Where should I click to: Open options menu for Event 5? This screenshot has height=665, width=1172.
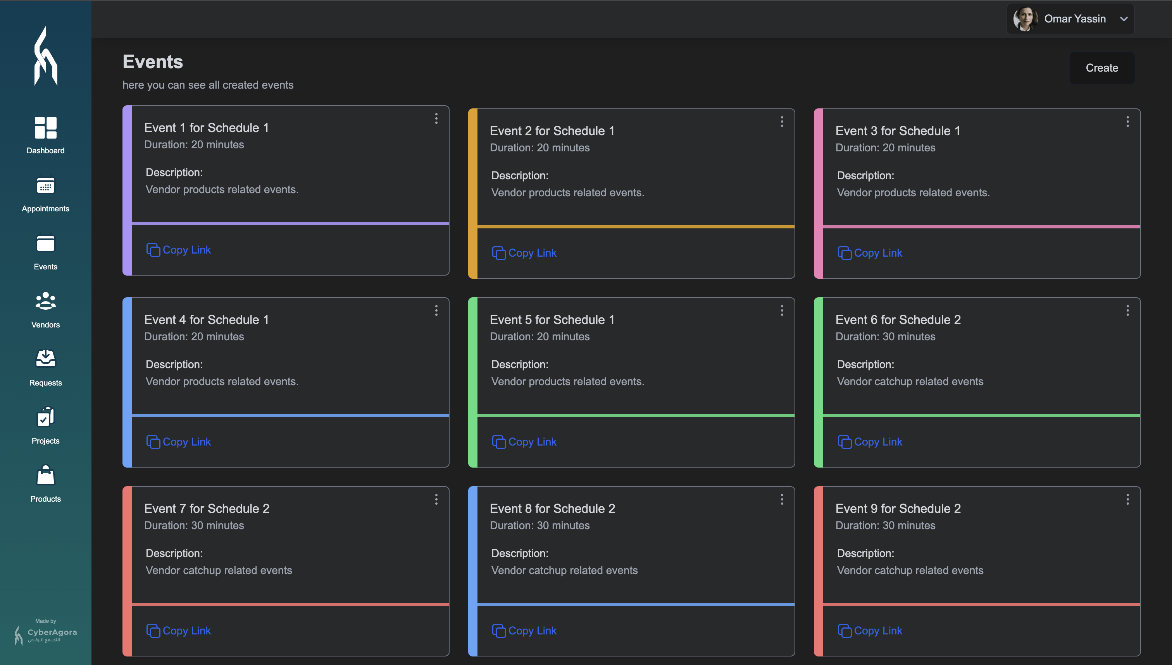point(782,310)
